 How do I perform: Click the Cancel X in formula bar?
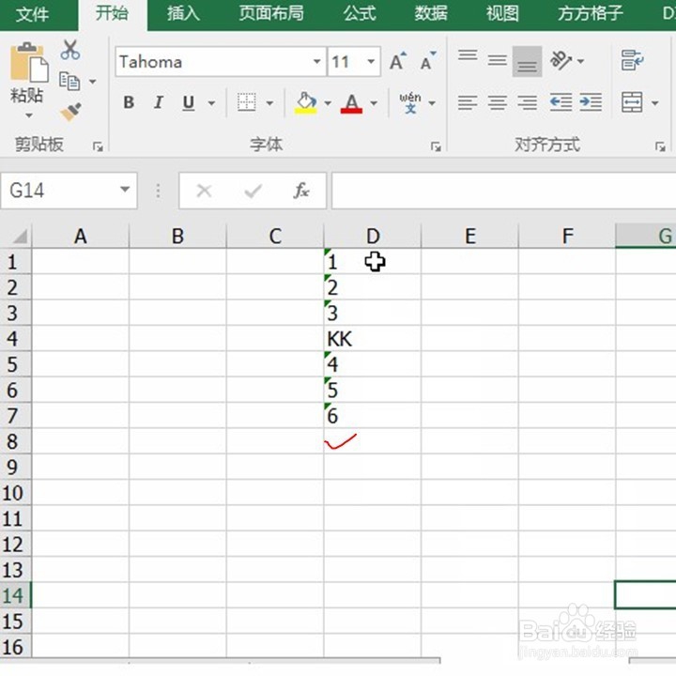(204, 191)
